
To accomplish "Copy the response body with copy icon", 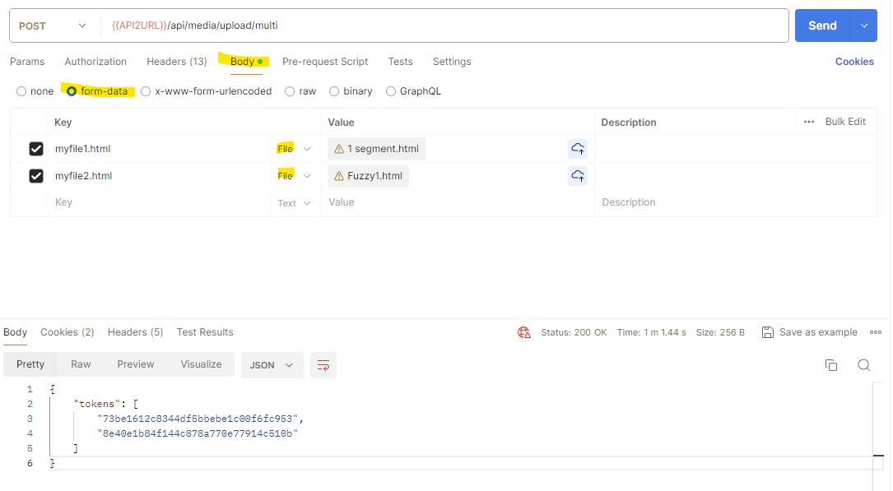I will point(831,365).
